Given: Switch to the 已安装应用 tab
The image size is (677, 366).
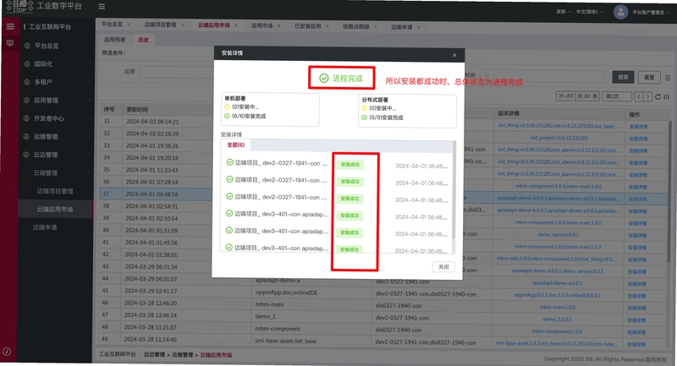Looking at the screenshot, I should (x=308, y=26).
